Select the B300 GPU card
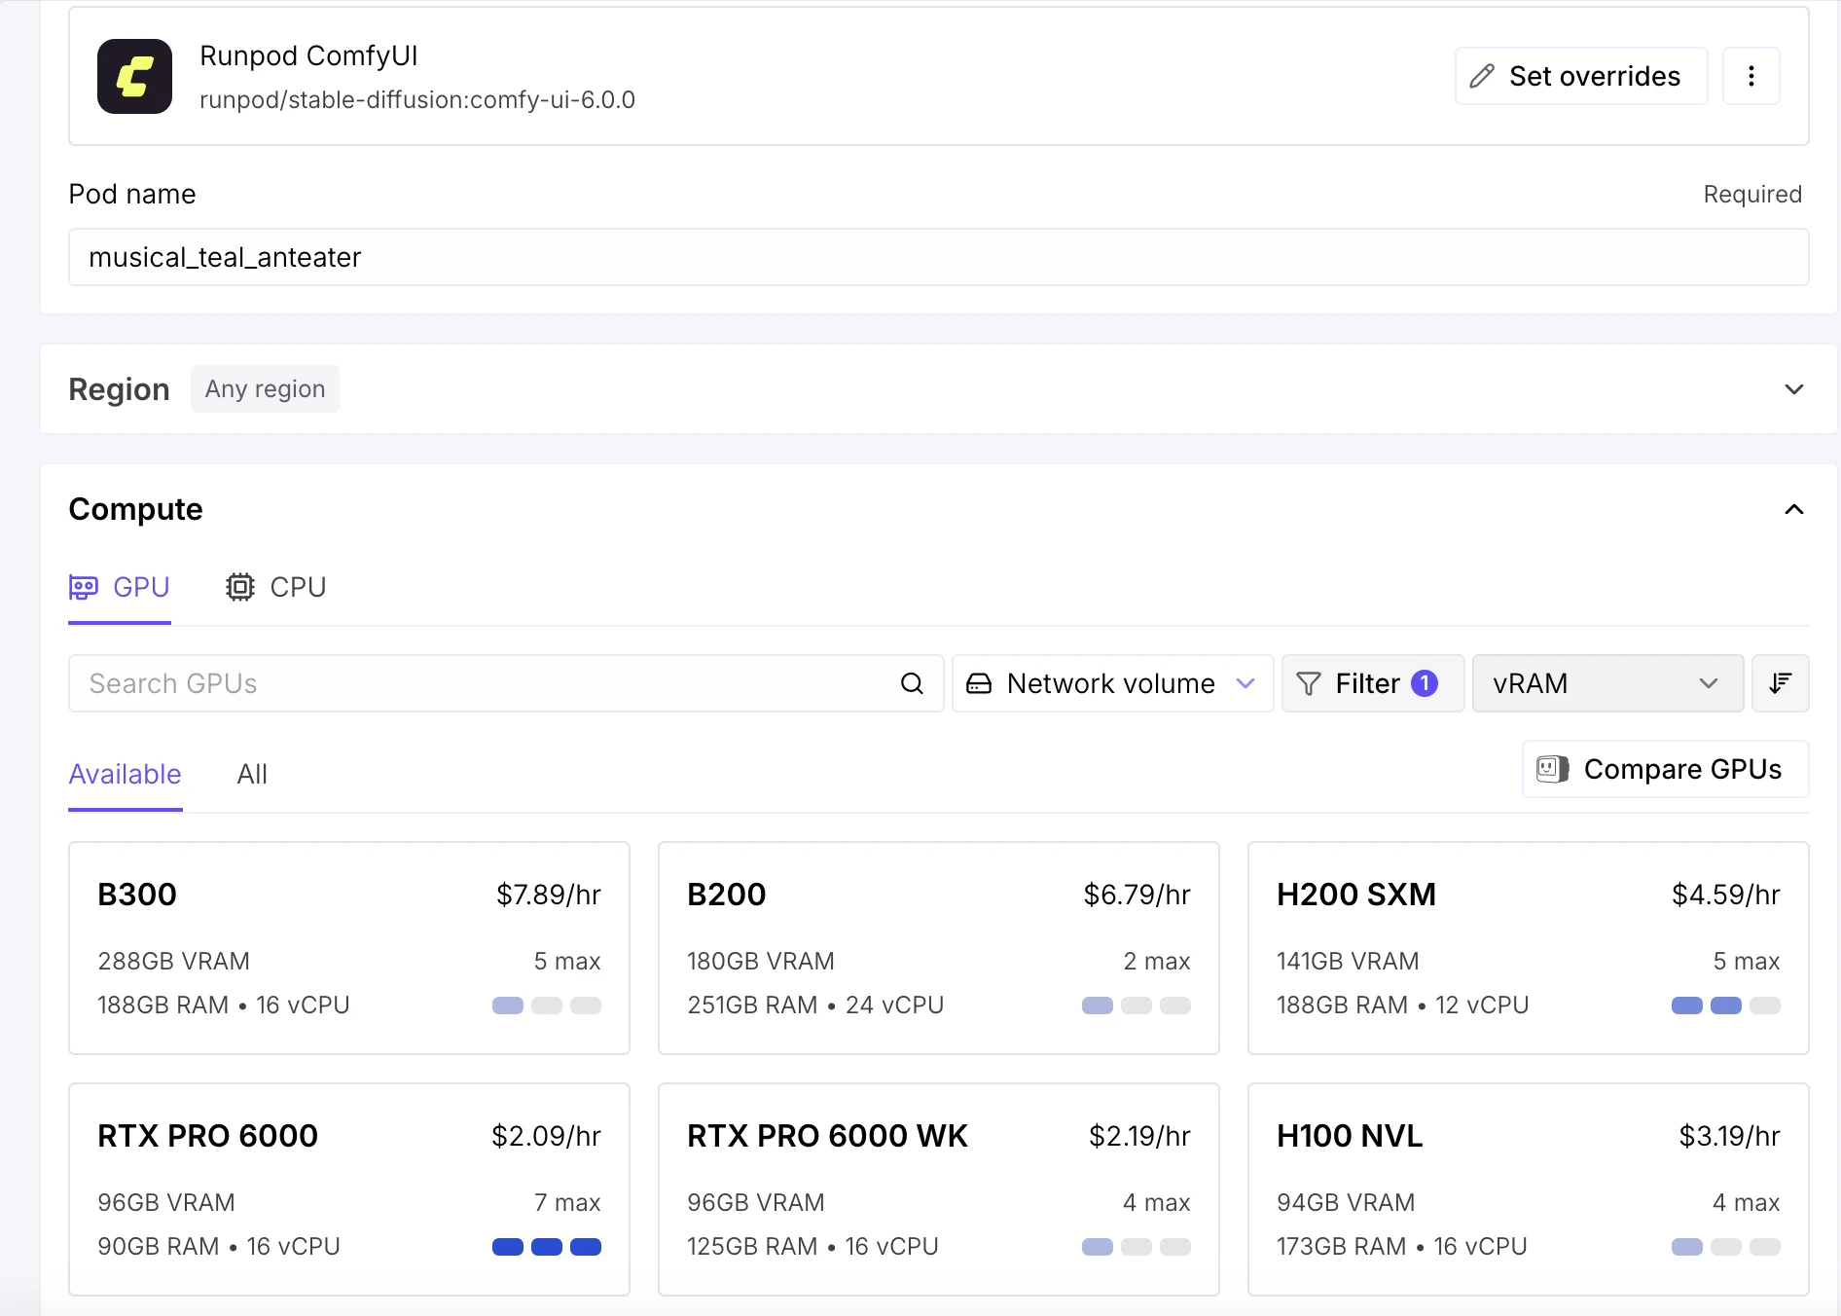This screenshot has width=1841, height=1316. [x=349, y=948]
